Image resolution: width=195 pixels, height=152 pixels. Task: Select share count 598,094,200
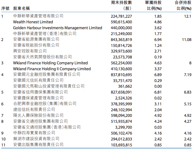[121, 116]
